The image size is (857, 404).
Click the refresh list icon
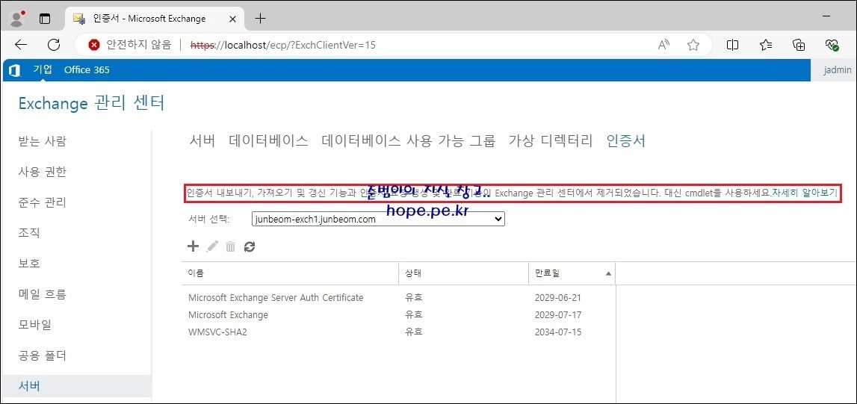(250, 246)
